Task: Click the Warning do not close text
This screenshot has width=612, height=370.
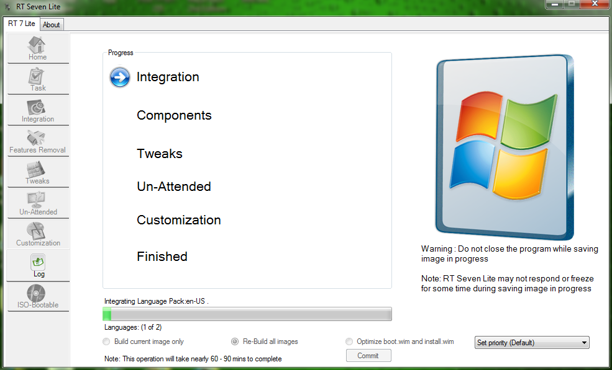Action: pyautogui.click(x=509, y=254)
